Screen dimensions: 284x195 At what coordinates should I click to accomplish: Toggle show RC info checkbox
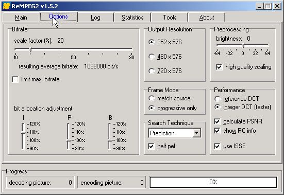(217, 131)
